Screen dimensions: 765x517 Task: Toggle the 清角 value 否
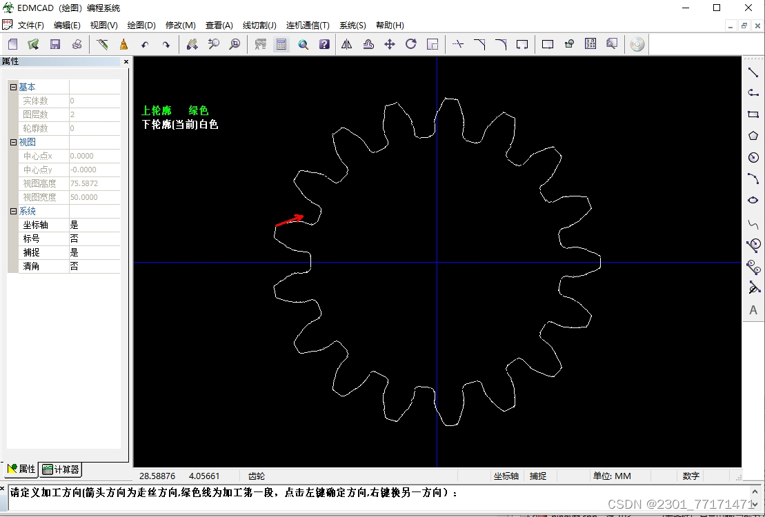click(95, 266)
